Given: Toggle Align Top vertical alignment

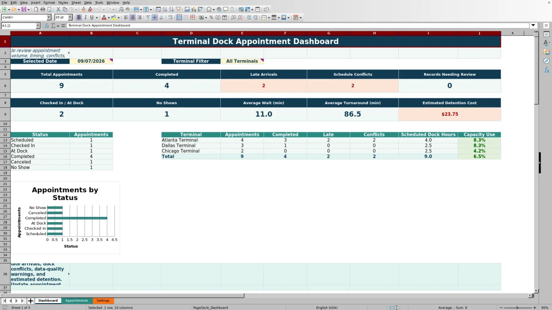Looking at the screenshot, I should coord(148,17).
